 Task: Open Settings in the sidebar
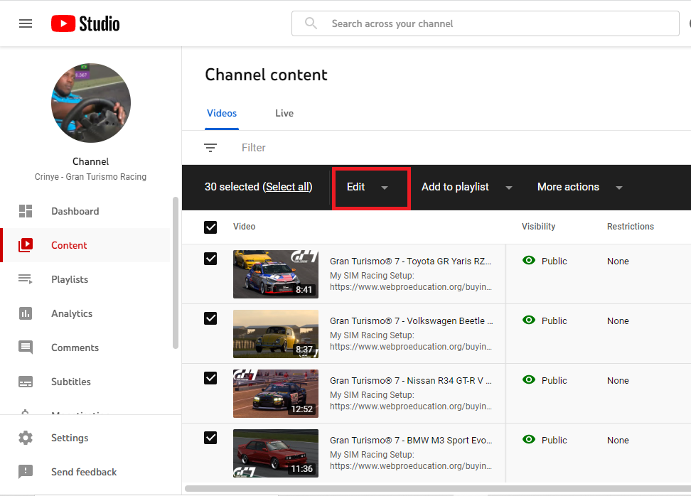(85, 438)
